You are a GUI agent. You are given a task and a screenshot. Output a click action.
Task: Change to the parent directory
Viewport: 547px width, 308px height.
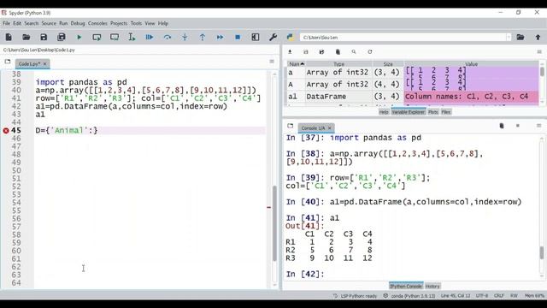[538, 37]
